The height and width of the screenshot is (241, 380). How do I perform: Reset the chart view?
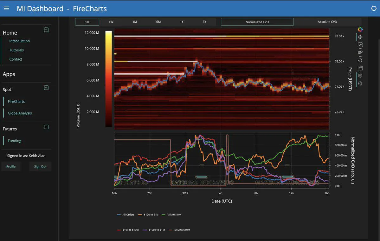pos(360,60)
